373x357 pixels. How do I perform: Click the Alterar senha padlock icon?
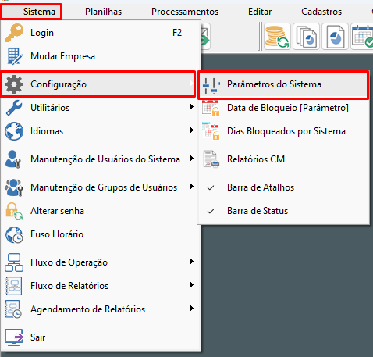click(x=14, y=211)
